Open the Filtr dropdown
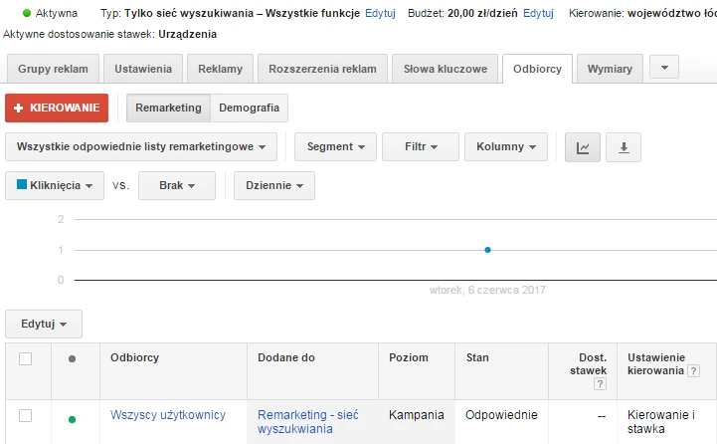Image resolution: width=717 pixels, height=444 pixels. [421, 147]
